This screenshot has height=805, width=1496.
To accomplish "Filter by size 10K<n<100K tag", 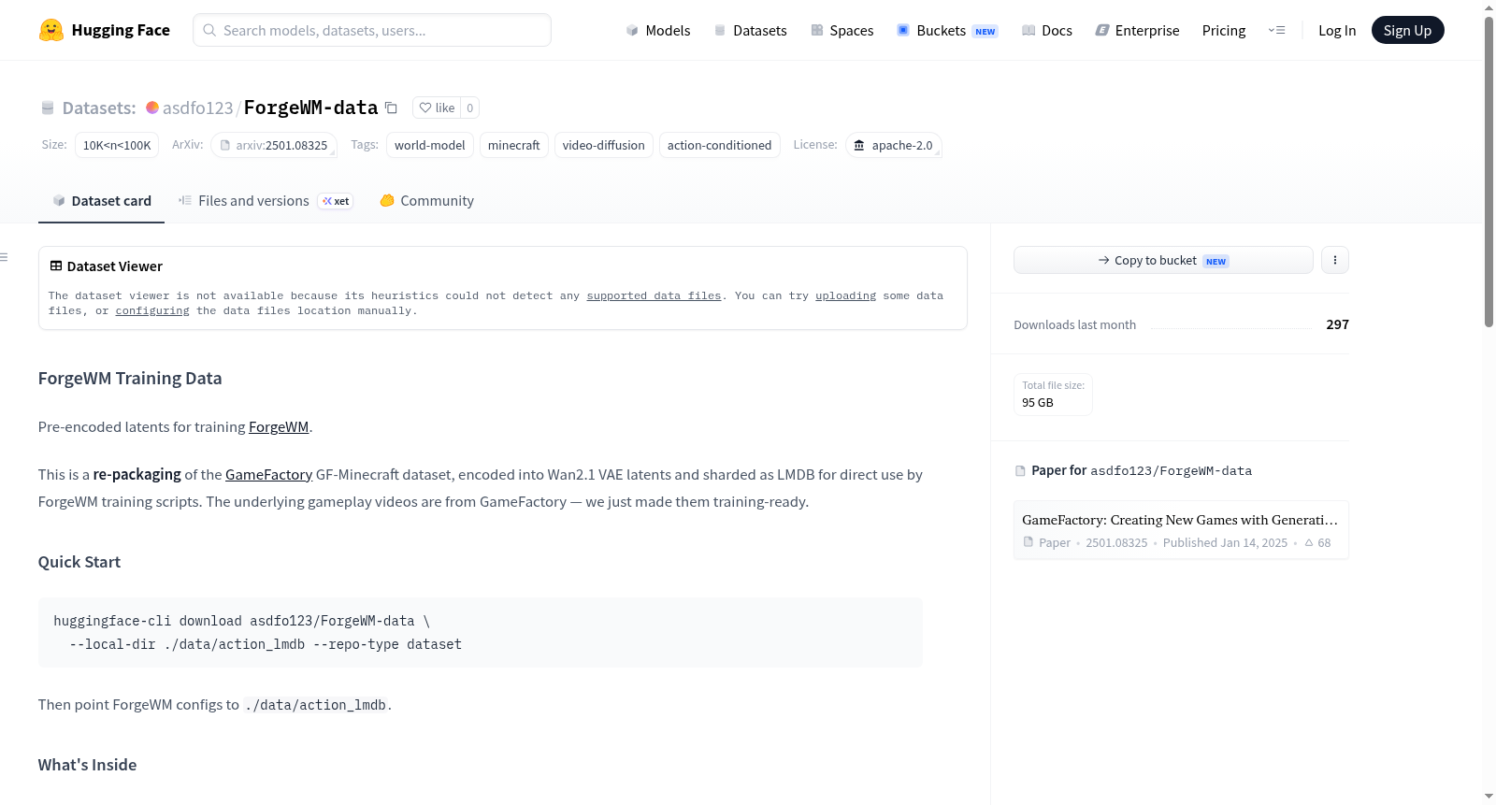I will [x=117, y=145].
